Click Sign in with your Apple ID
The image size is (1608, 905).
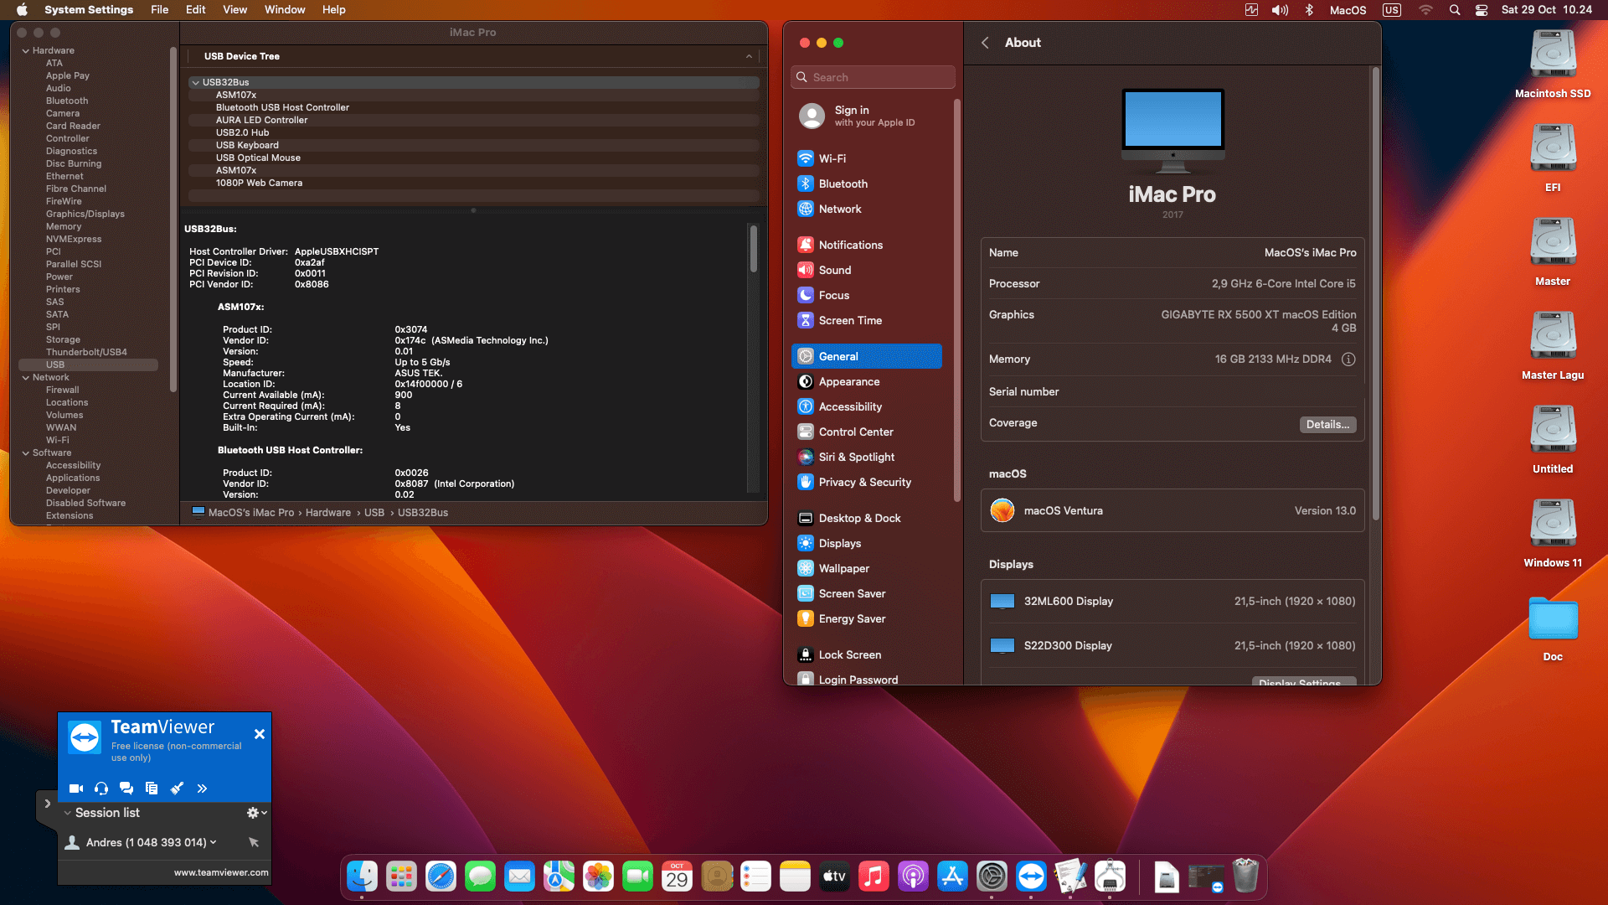click(x=873, y=116)
